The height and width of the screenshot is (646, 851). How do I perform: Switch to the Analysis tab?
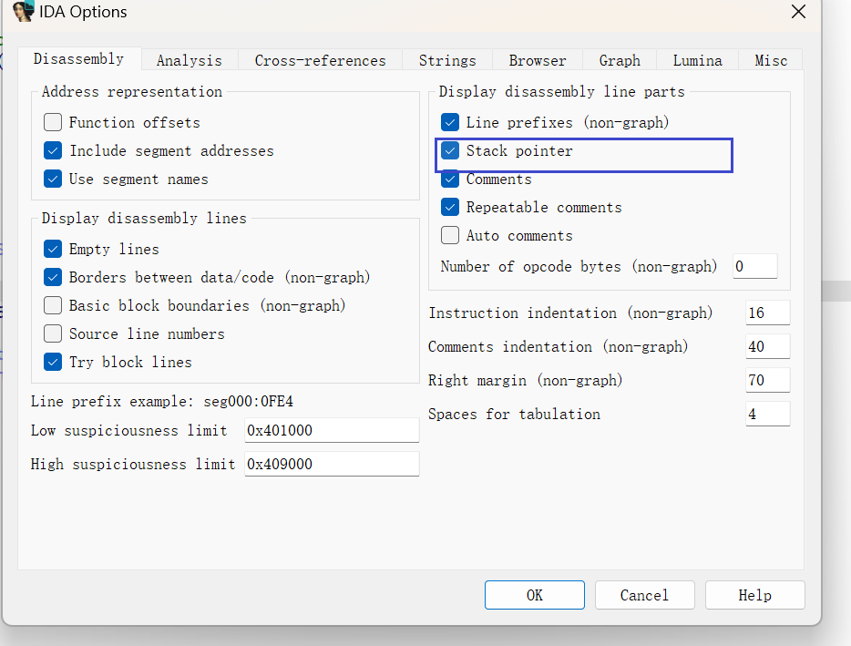pos(189,60)
